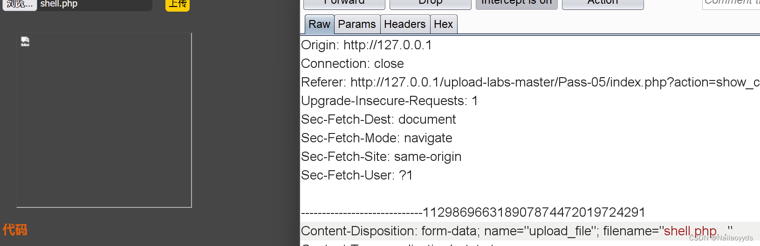This screenshot has width=760, height=246.
Task: Switch to the Raw tab
Action: [319, 24]
